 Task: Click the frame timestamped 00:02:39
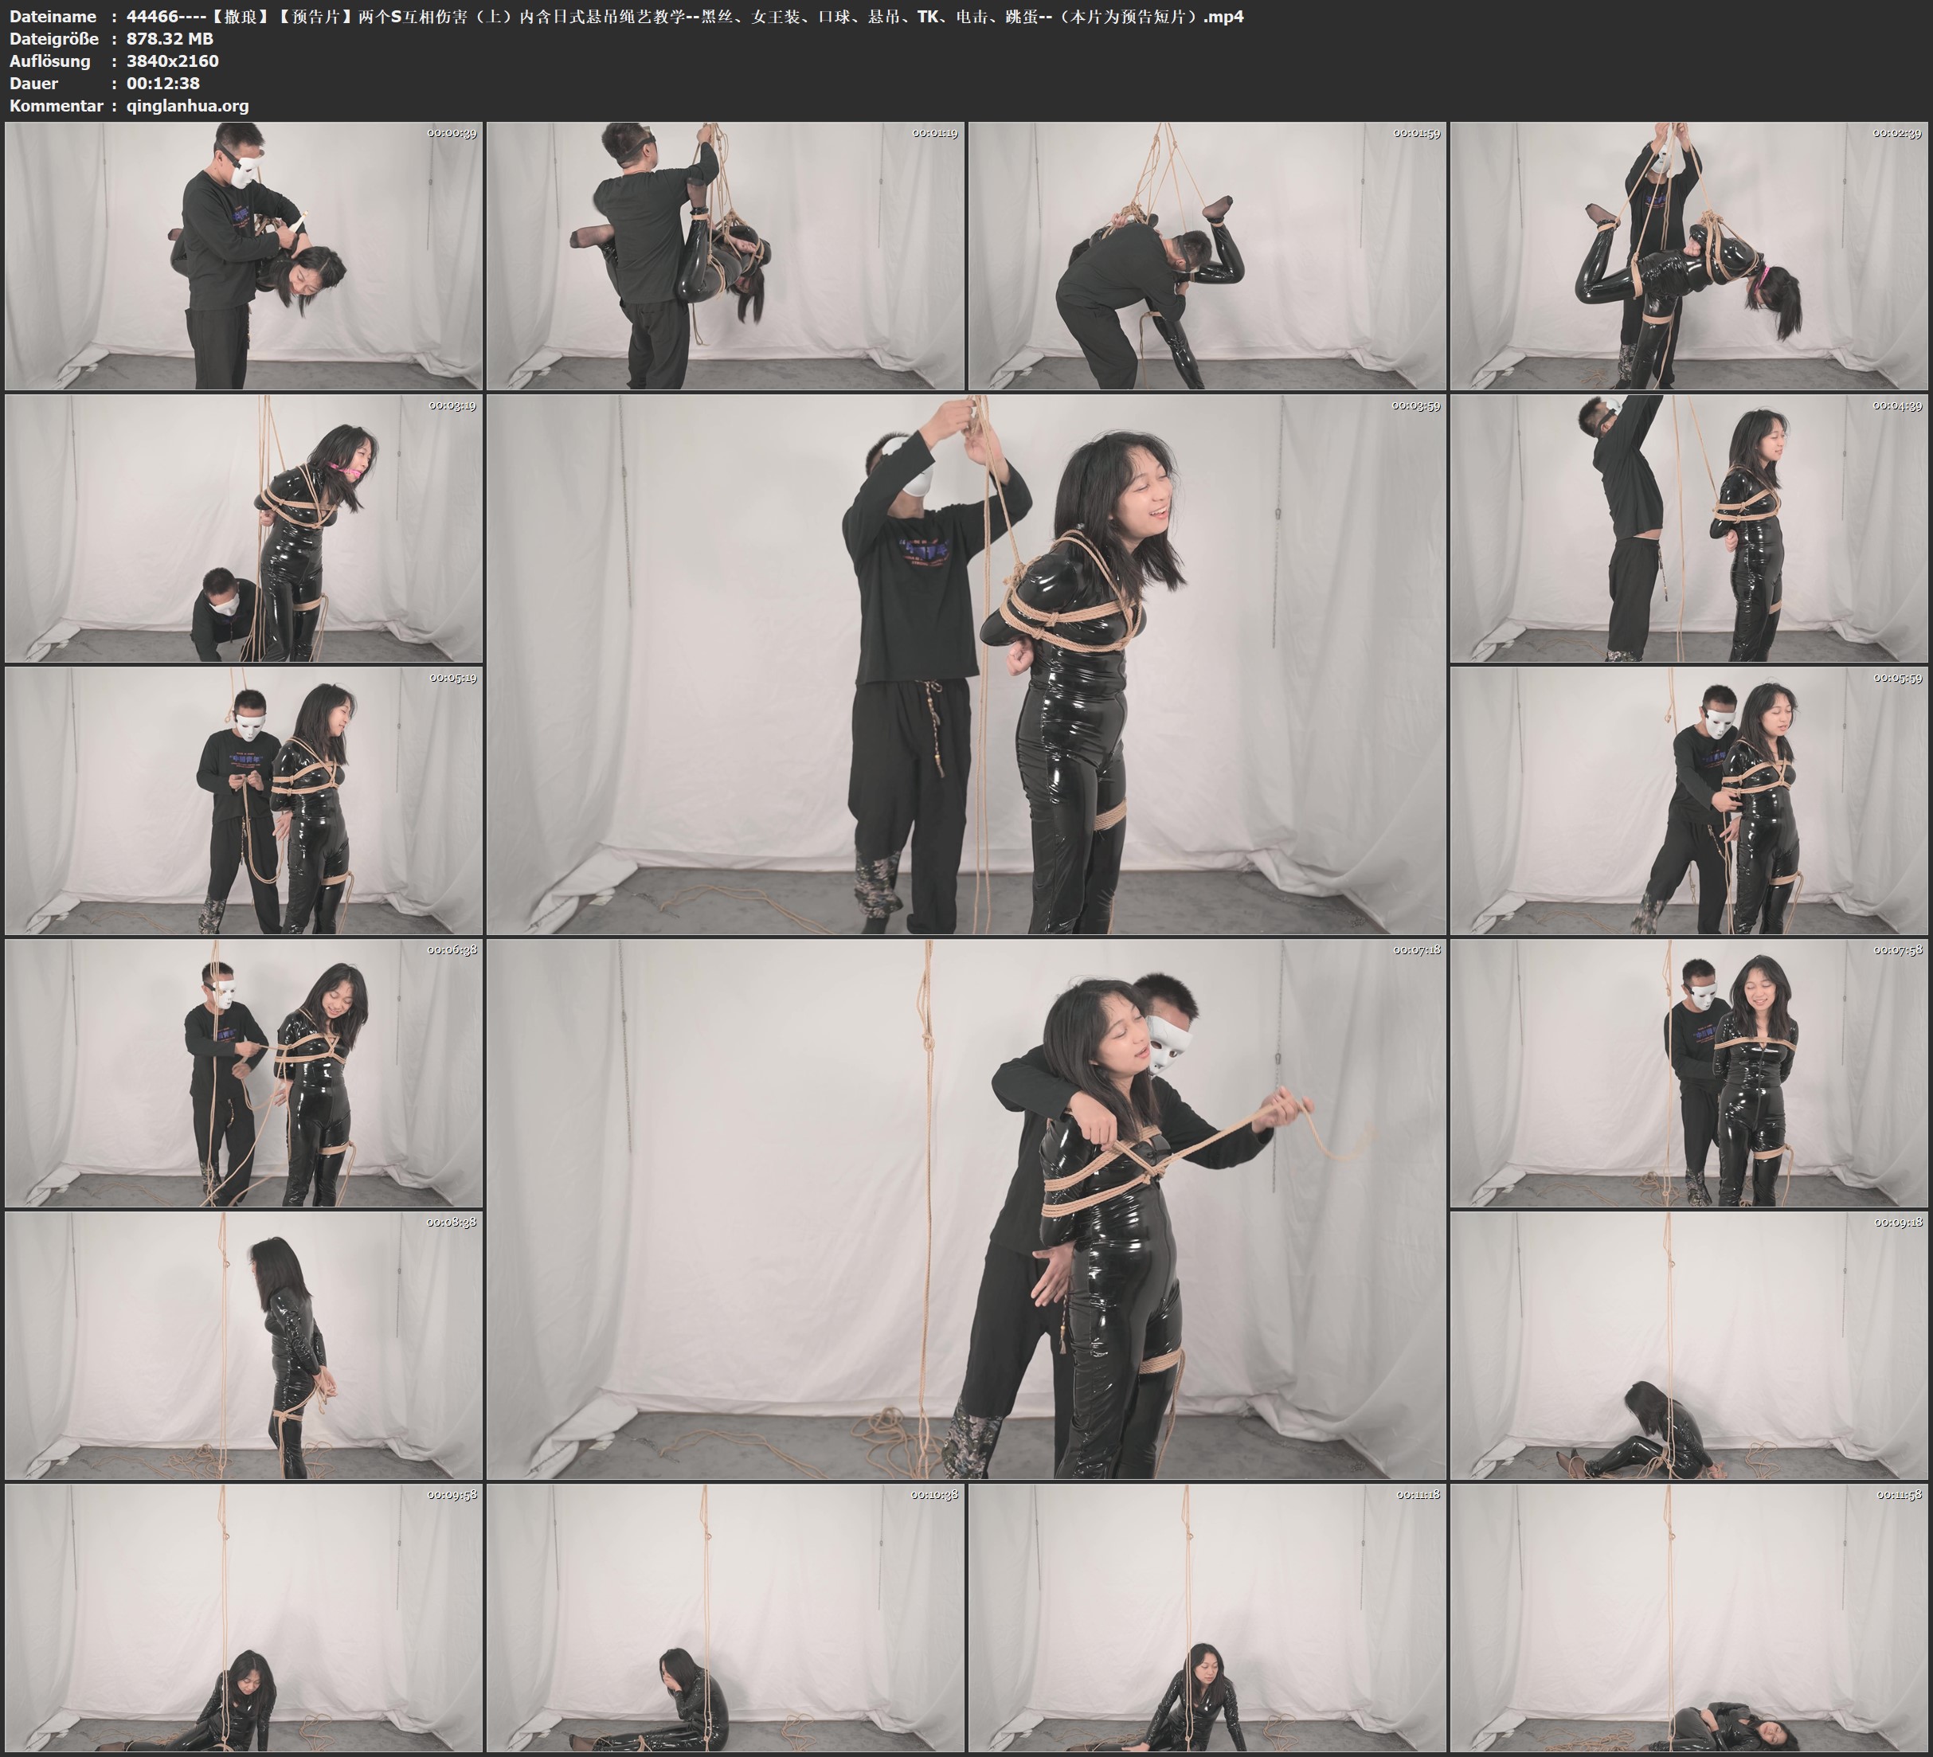(1689, 255)
